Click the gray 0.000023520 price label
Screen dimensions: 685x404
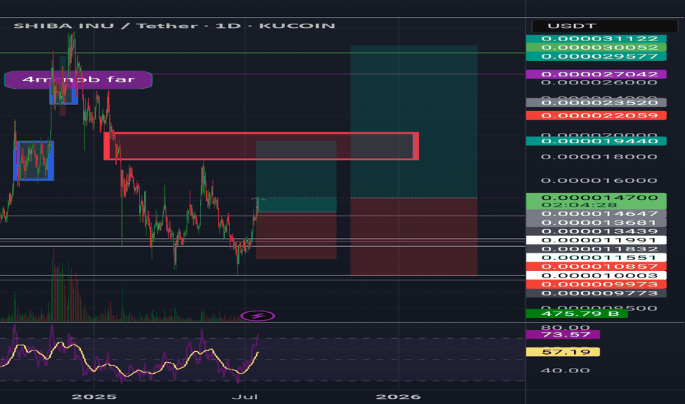[596, 103]
